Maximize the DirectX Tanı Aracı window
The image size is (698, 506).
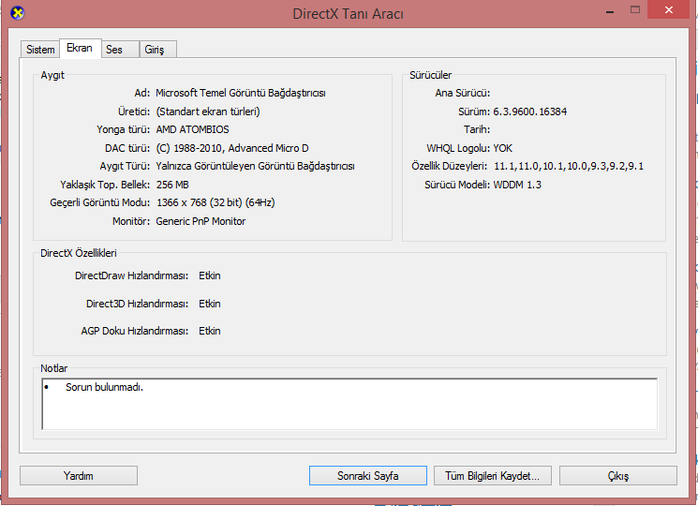(x=635, y=9)
